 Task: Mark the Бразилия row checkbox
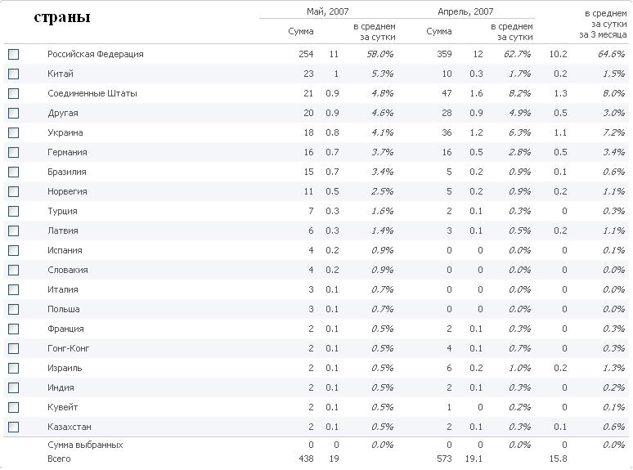pyautogui.click(x=13, y=172)
